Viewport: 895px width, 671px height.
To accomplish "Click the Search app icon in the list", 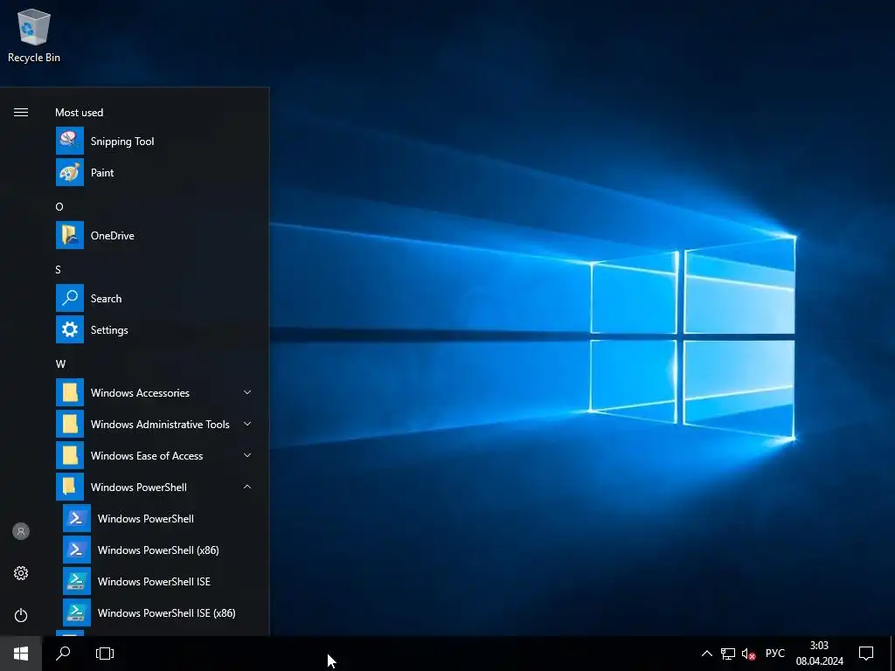I will click(70, 298).
